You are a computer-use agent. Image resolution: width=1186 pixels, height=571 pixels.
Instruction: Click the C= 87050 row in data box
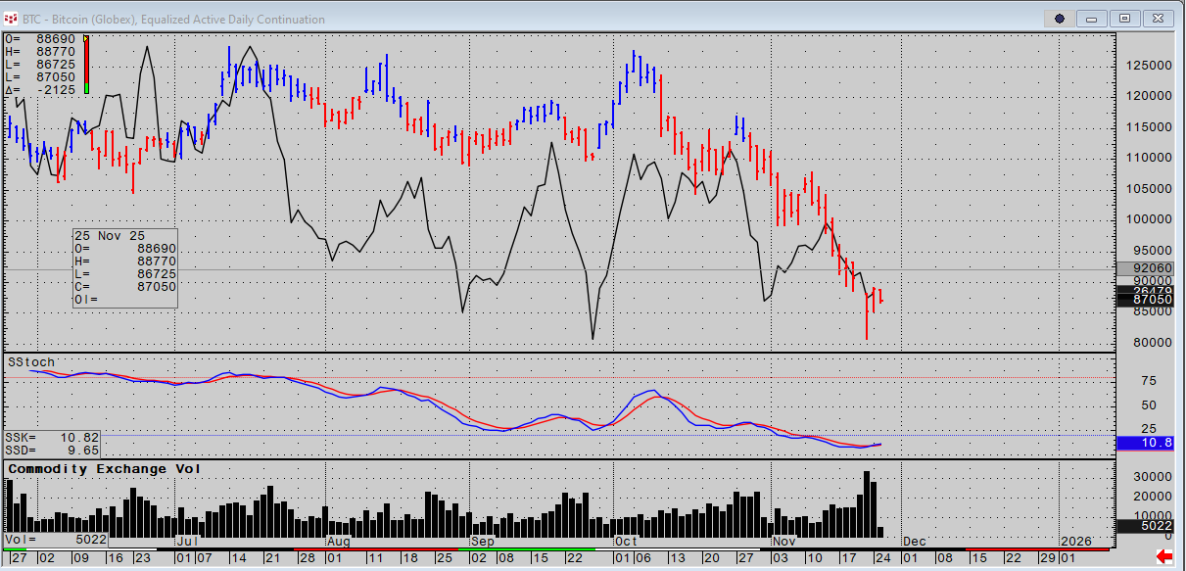click(125, 287)
